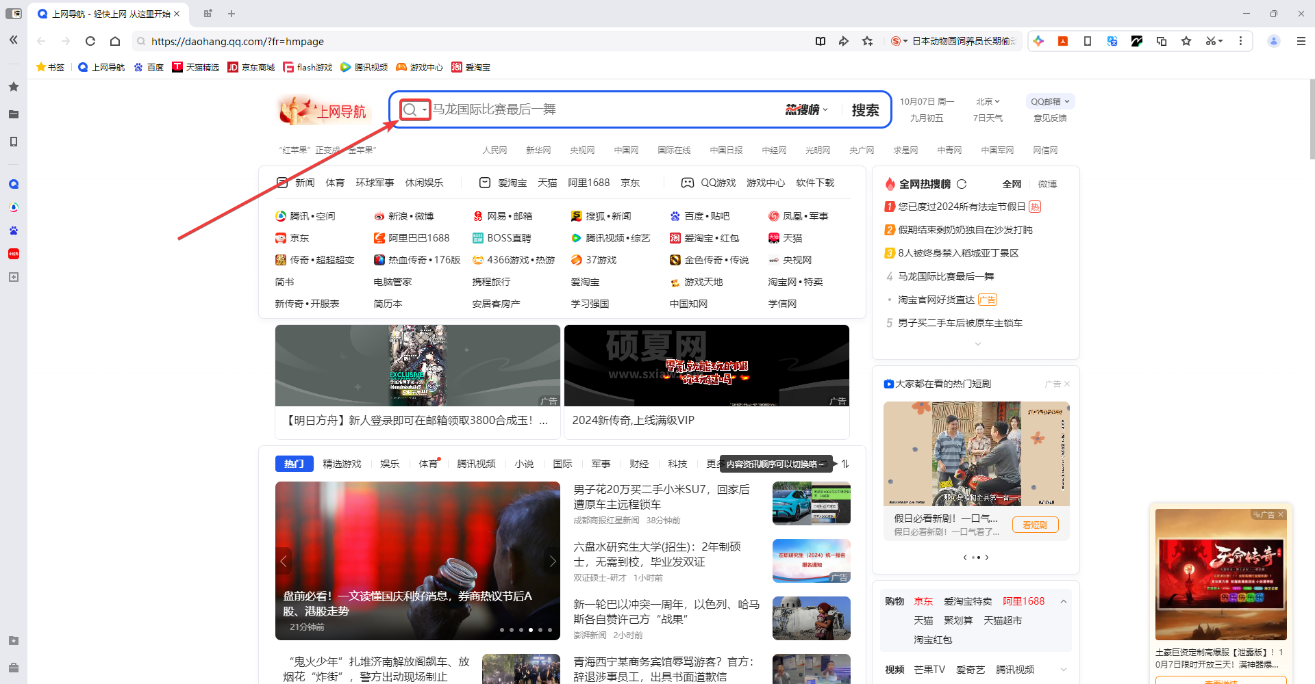The image size is (1315, 684).
Task: Open the user profile avatar icon
Action: pyautogui.click(x=1274, y=41)
